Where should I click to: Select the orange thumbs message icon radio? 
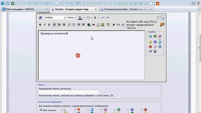[75, 110]
